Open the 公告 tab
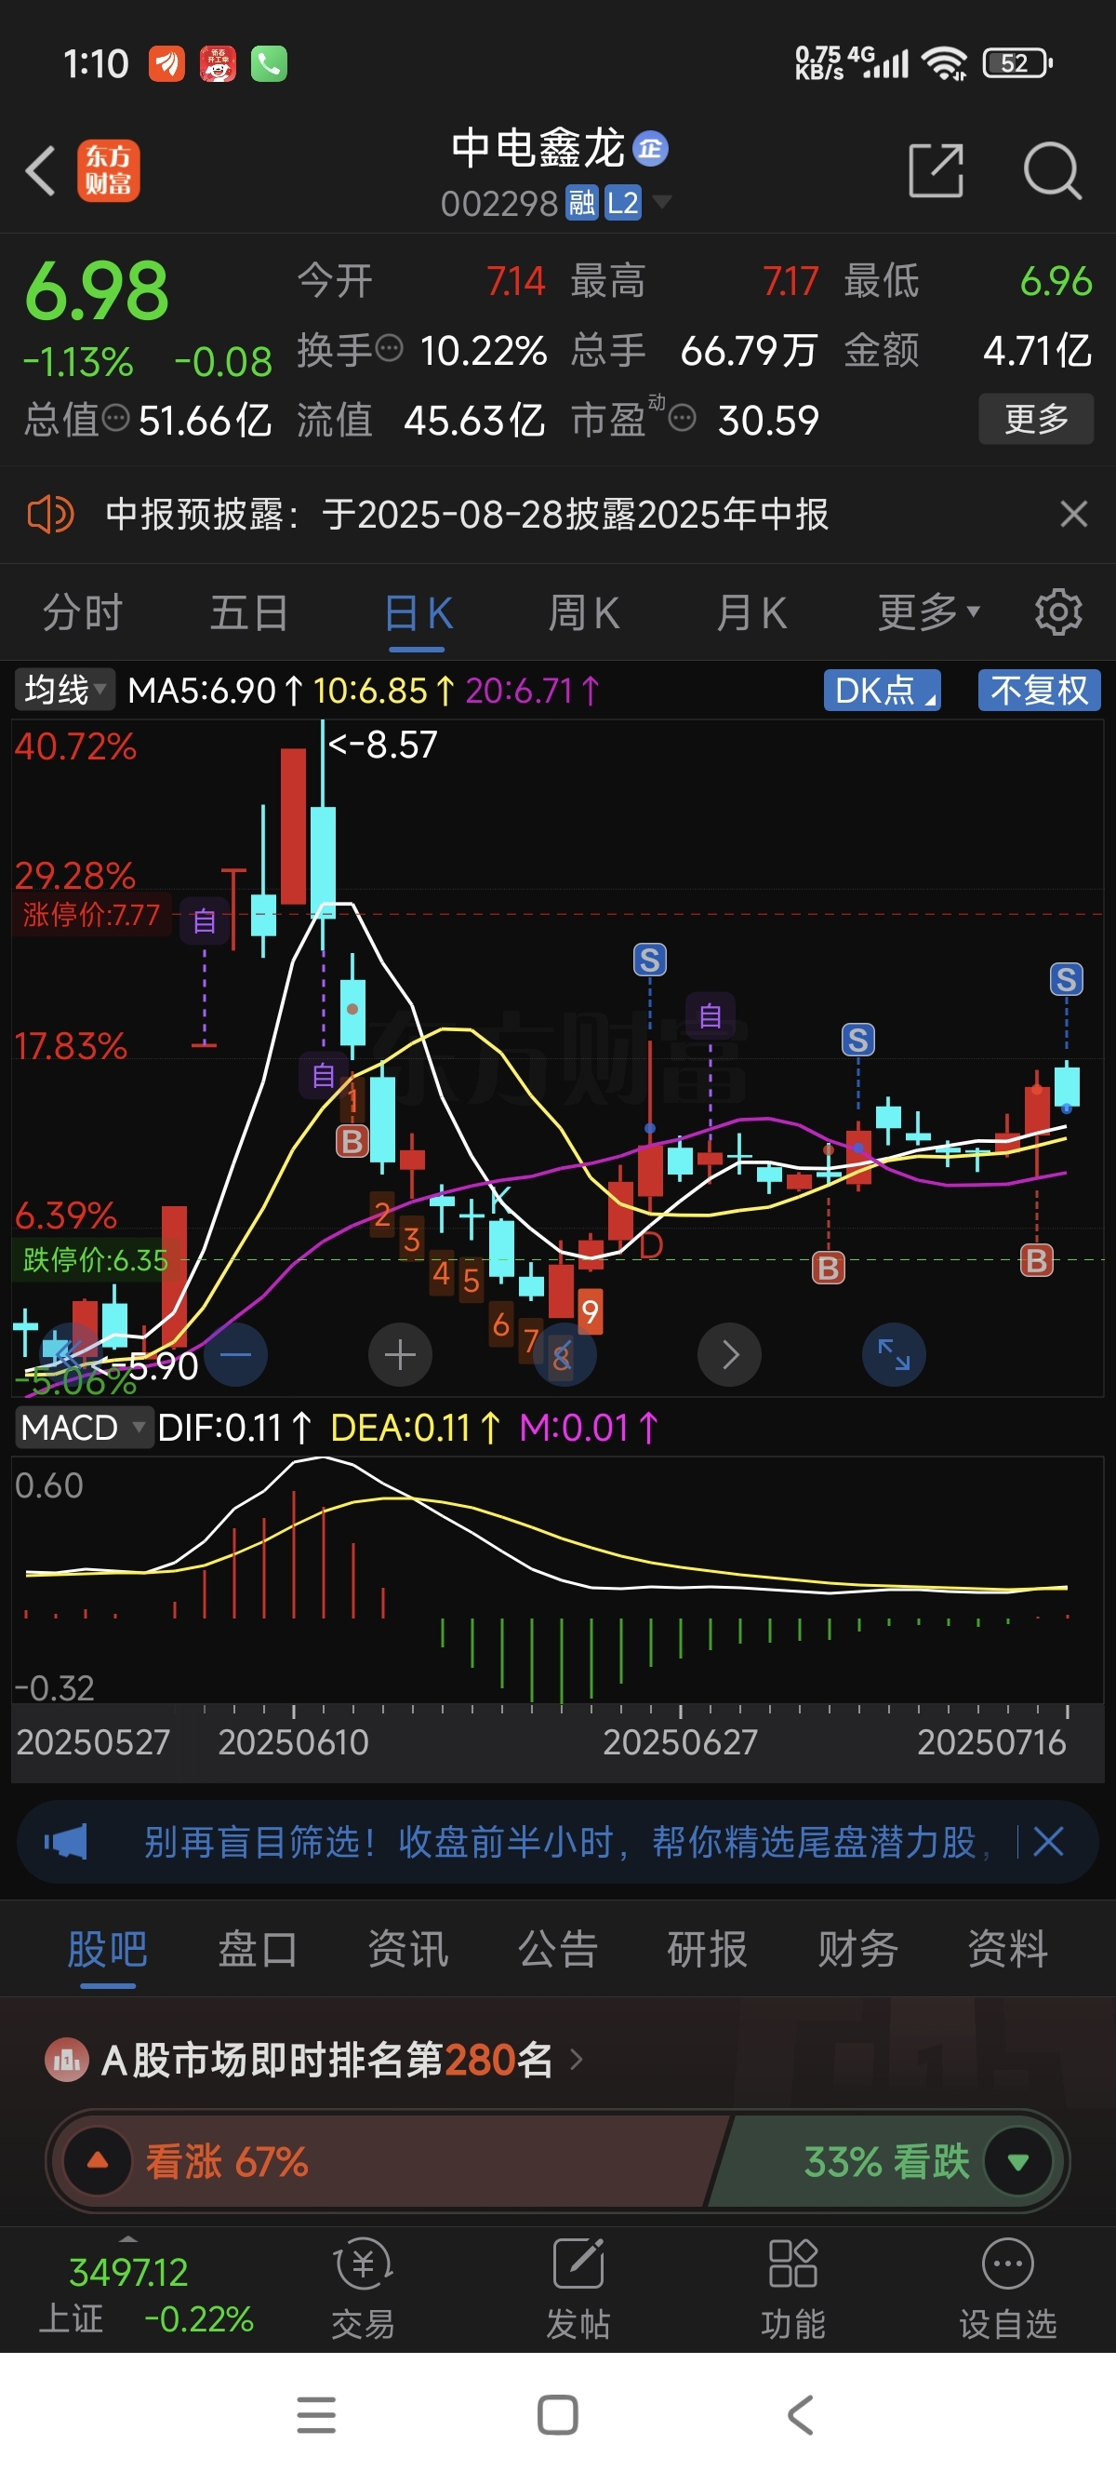 pyautogui.click(x=558, y=1949)
